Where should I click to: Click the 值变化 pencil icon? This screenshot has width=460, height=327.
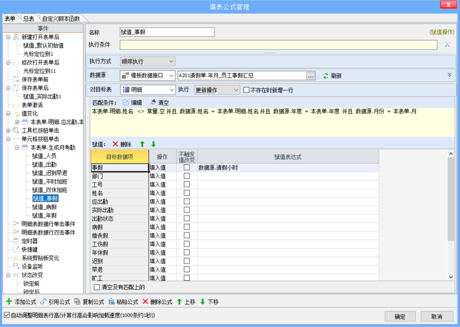16,113
